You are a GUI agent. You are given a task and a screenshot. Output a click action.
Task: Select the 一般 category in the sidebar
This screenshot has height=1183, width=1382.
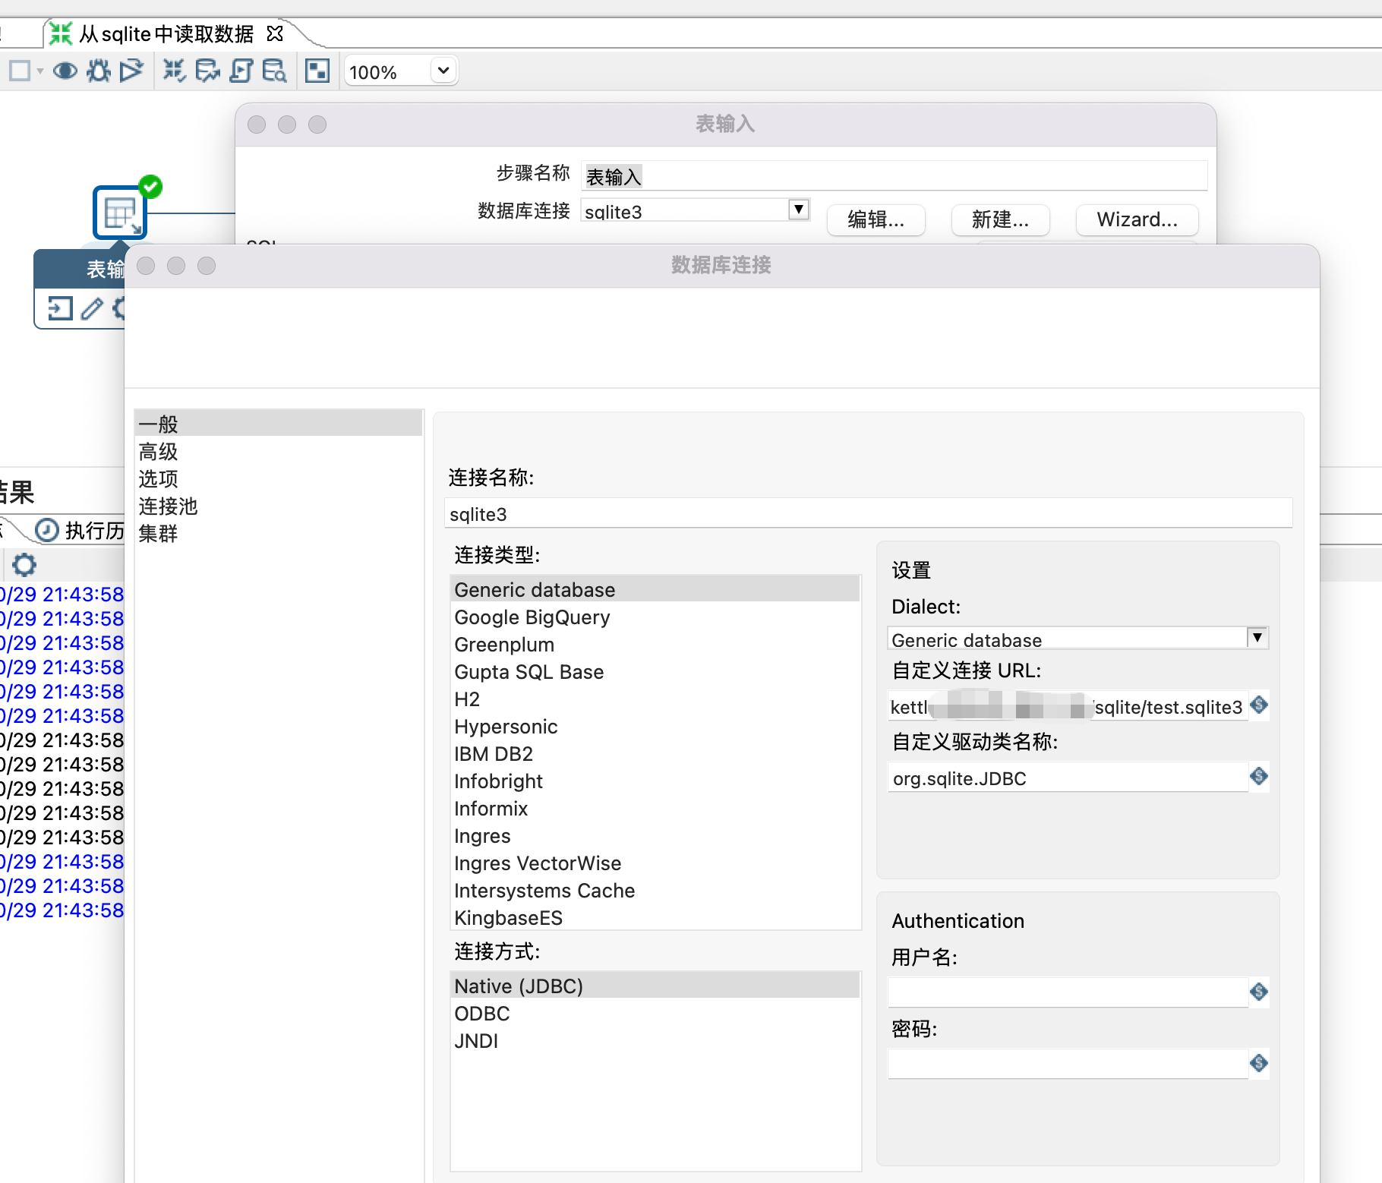[278, 424]
